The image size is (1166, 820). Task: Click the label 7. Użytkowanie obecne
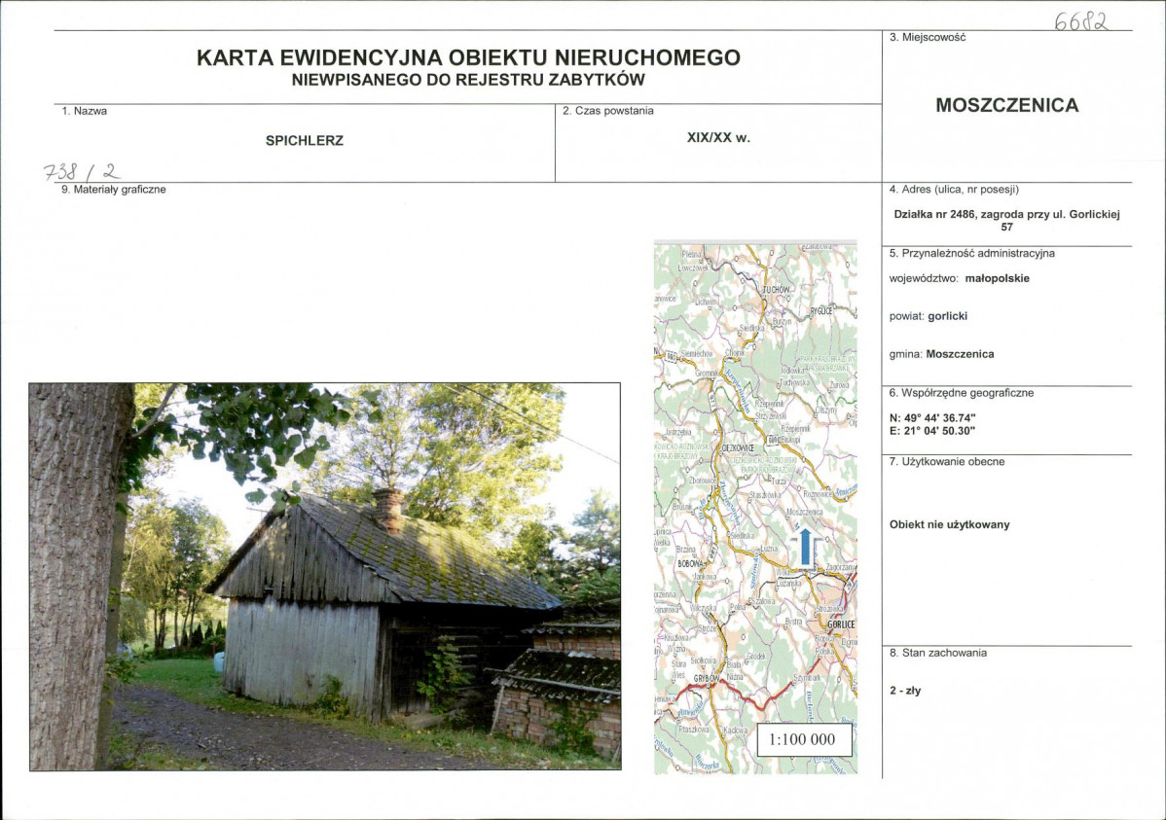pos(947,462)
